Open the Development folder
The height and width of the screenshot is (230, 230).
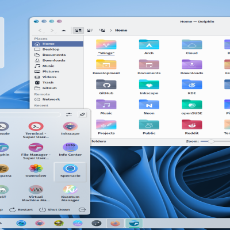[106, 64]
